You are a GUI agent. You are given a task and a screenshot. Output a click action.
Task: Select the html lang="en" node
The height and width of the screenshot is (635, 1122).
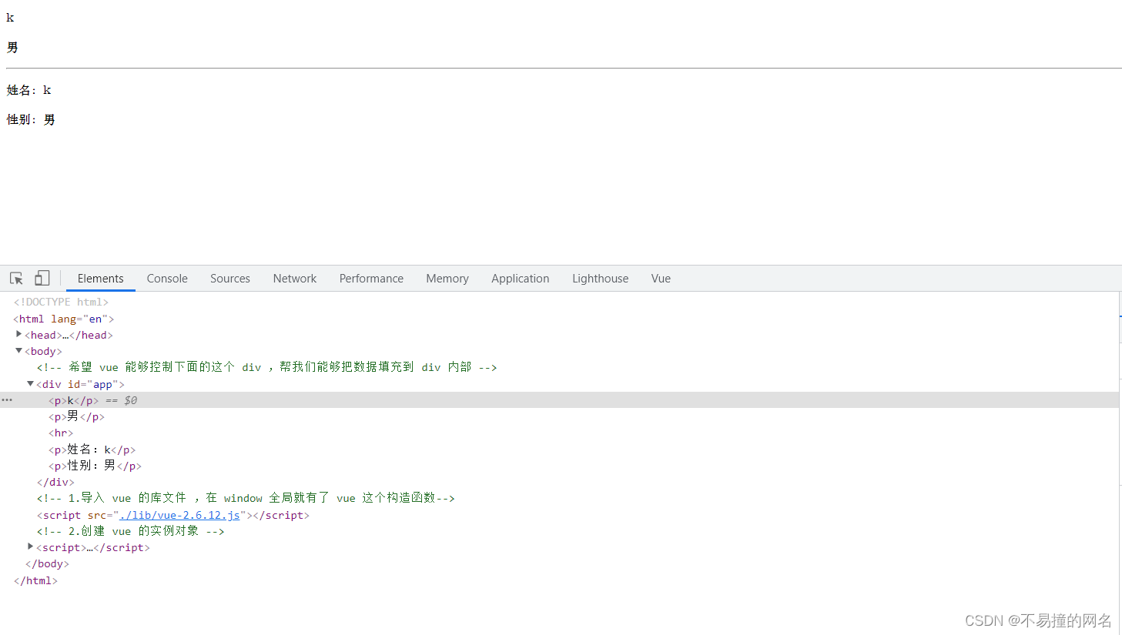[64, 319]
